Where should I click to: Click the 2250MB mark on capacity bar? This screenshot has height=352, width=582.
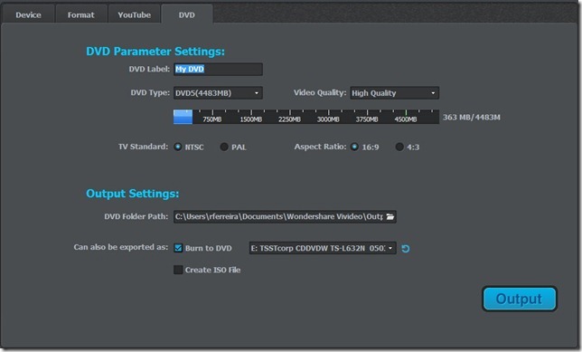[289, 119]
